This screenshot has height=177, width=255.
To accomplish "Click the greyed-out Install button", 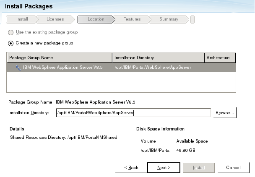I will [x=198, y=167].
